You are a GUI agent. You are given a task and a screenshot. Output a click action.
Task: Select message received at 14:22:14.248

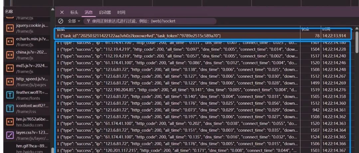click(x=203, y=70)
